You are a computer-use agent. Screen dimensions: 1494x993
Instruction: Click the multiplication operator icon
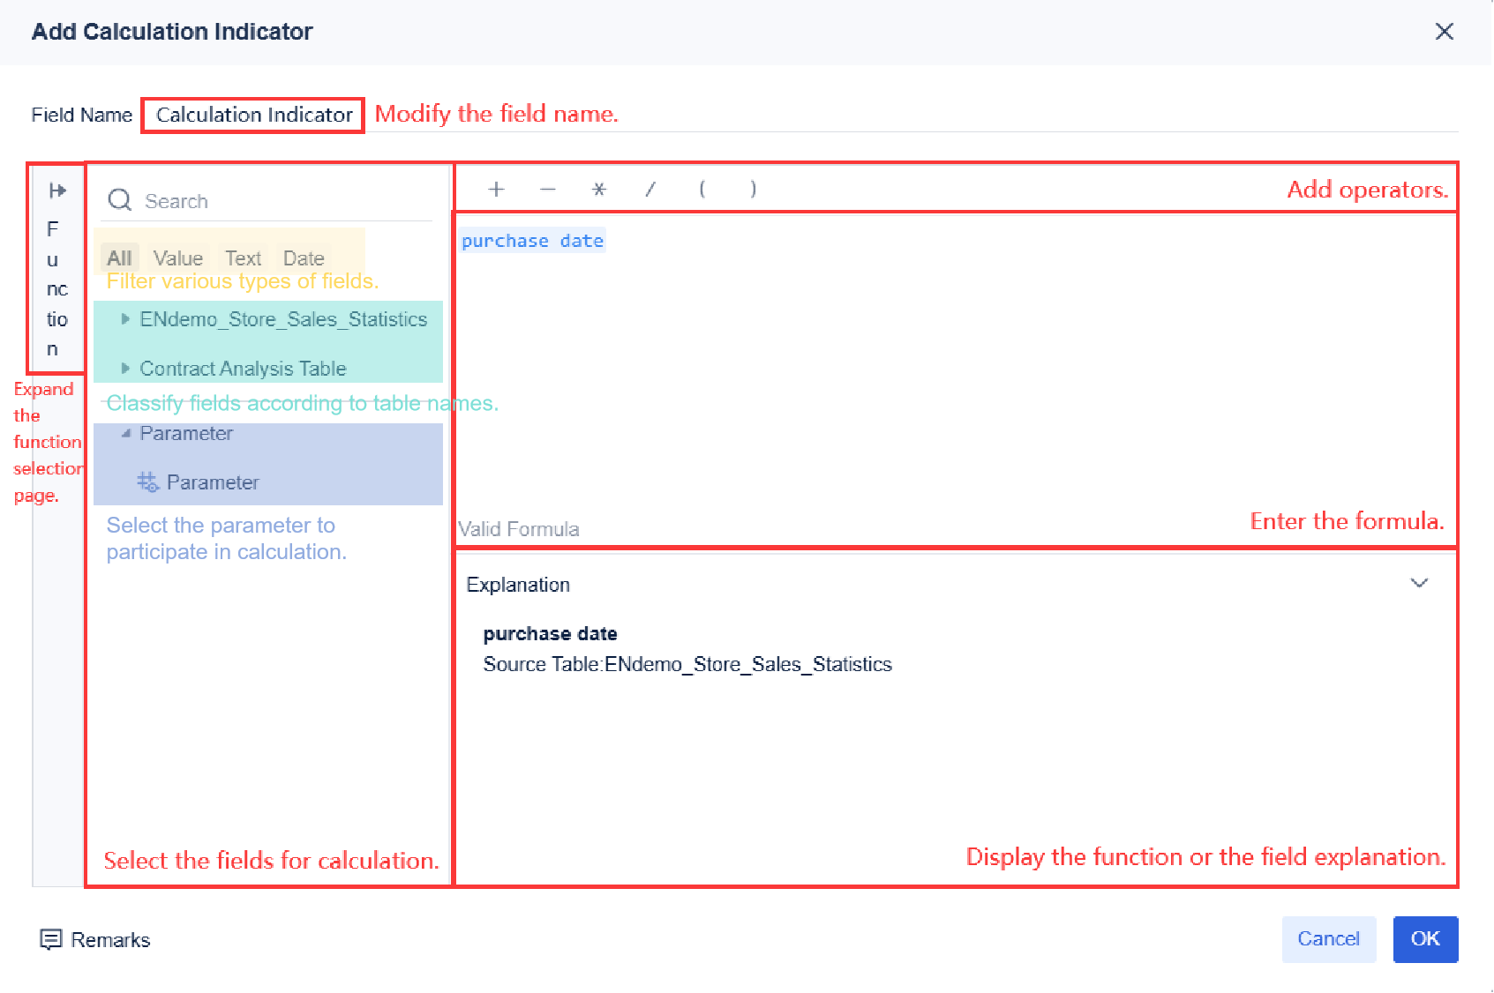(x=599, y=189)
